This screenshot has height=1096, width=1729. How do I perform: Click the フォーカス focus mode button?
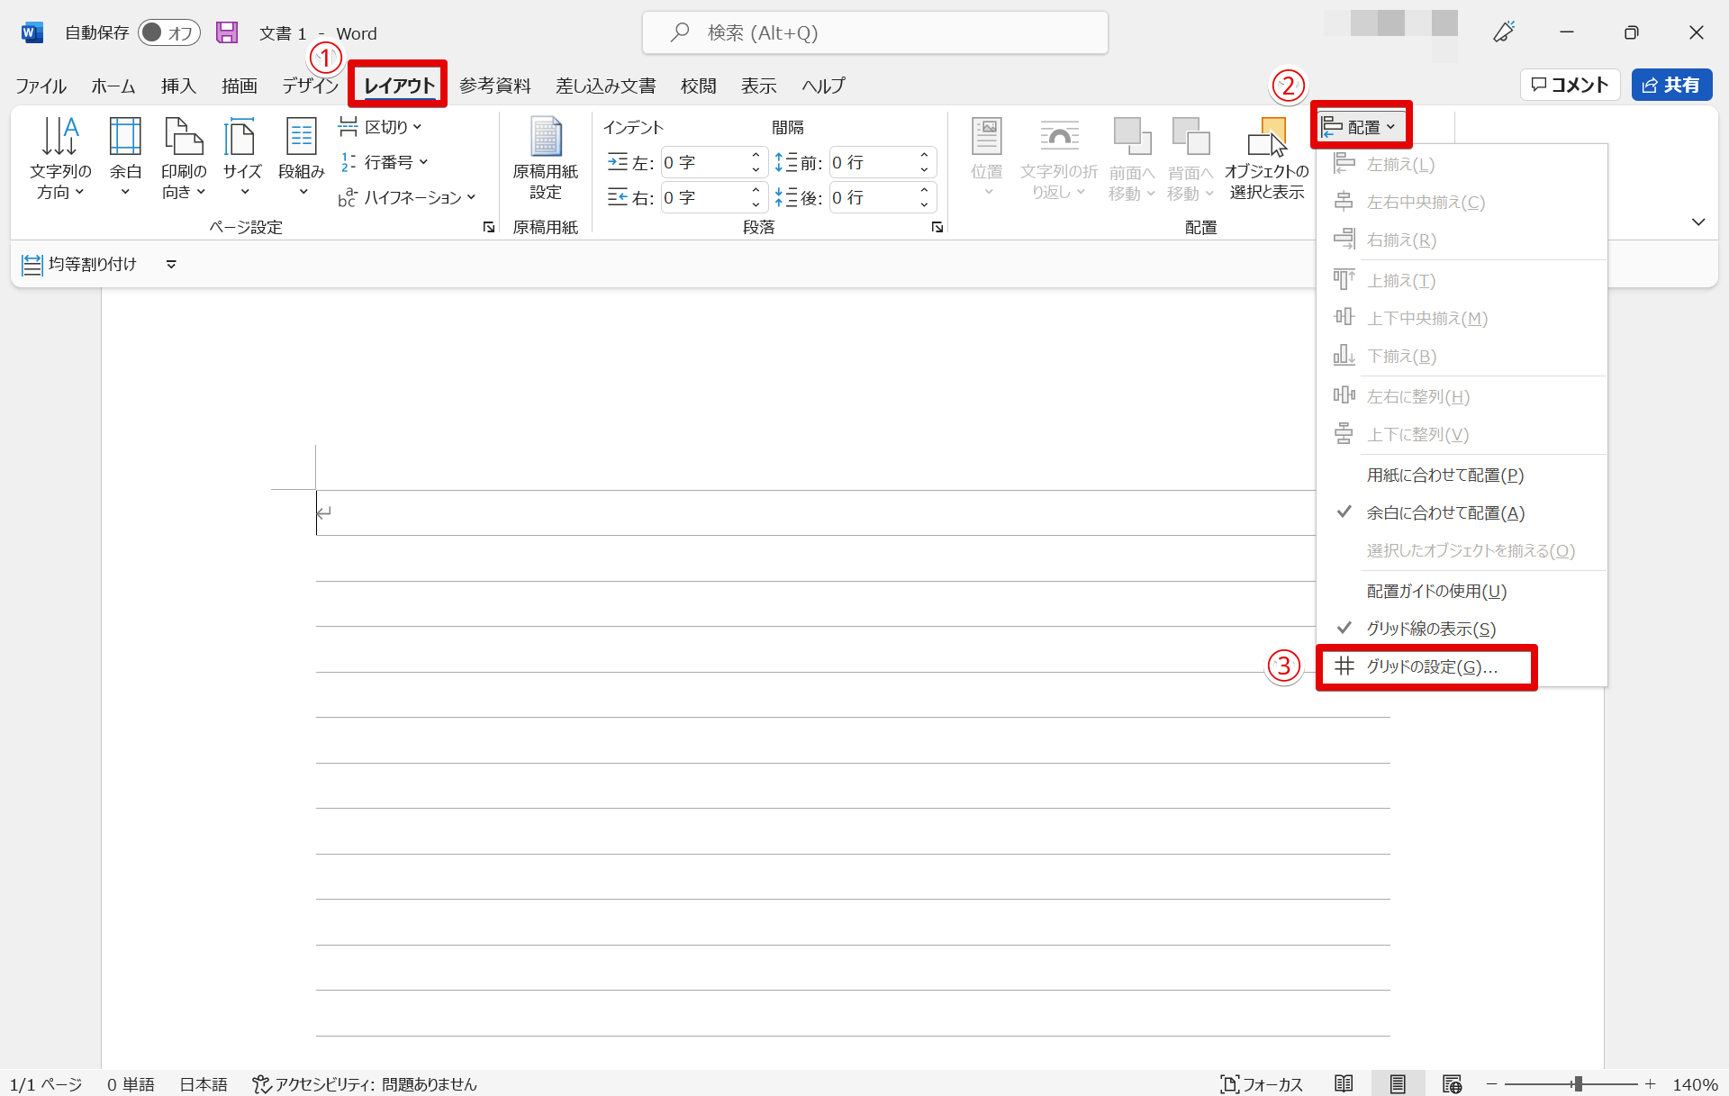point(1262,1083)
